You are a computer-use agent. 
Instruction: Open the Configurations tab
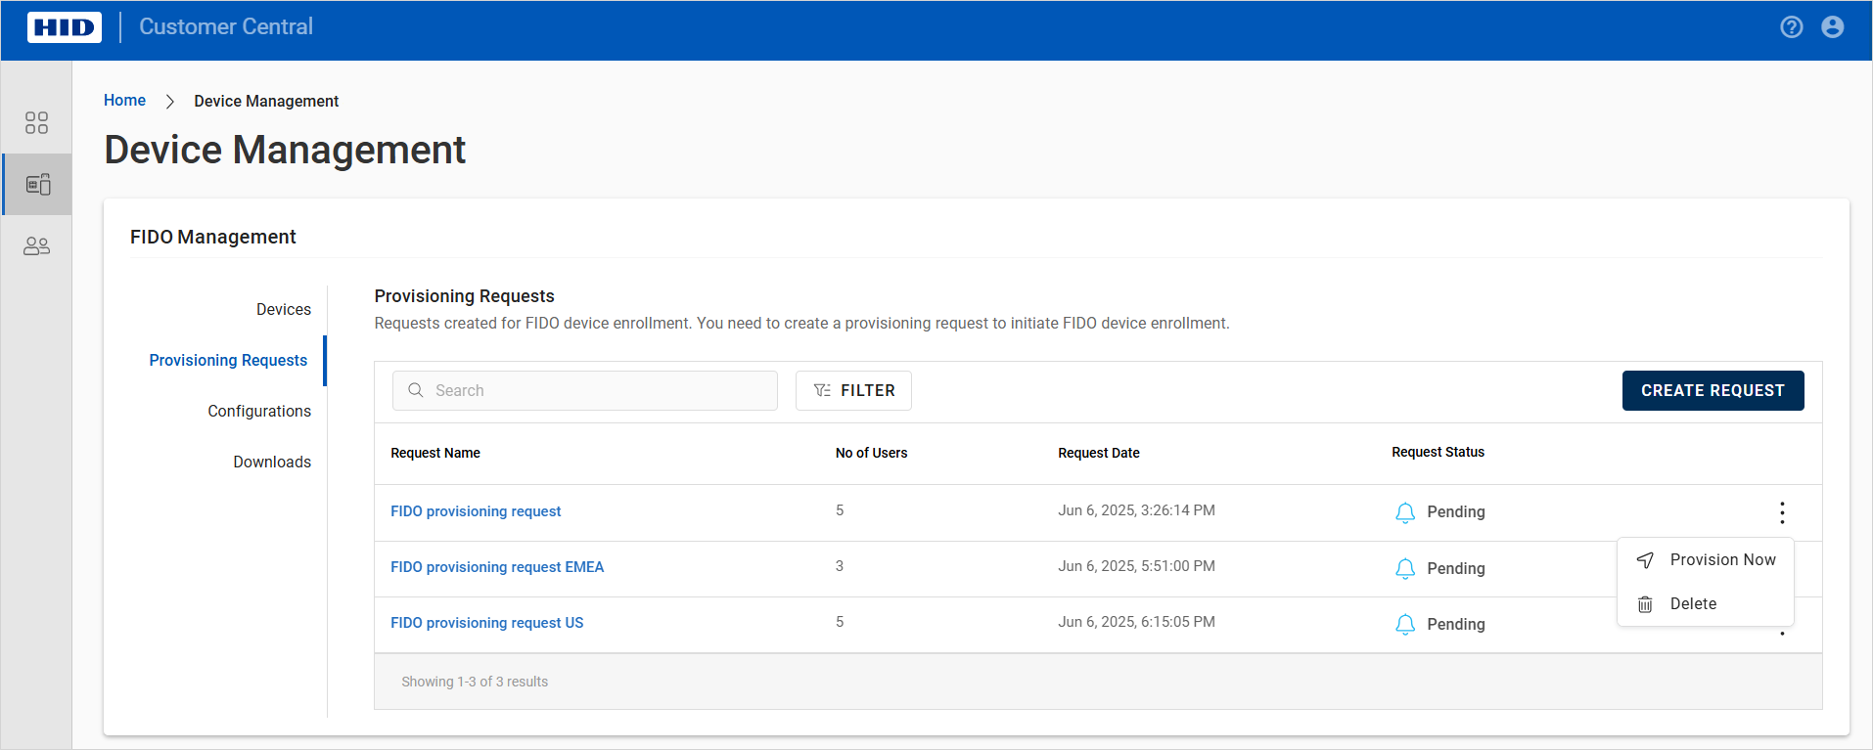258,411
